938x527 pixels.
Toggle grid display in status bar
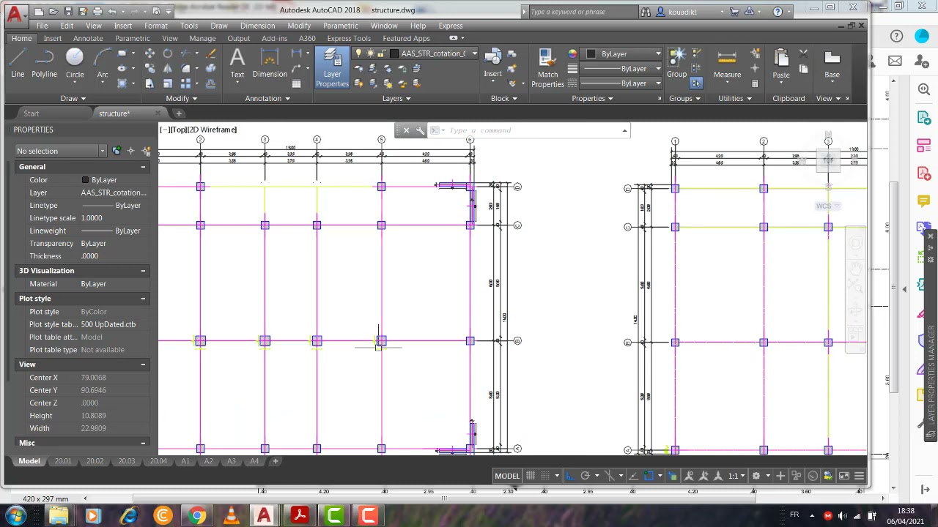[530, 476]
